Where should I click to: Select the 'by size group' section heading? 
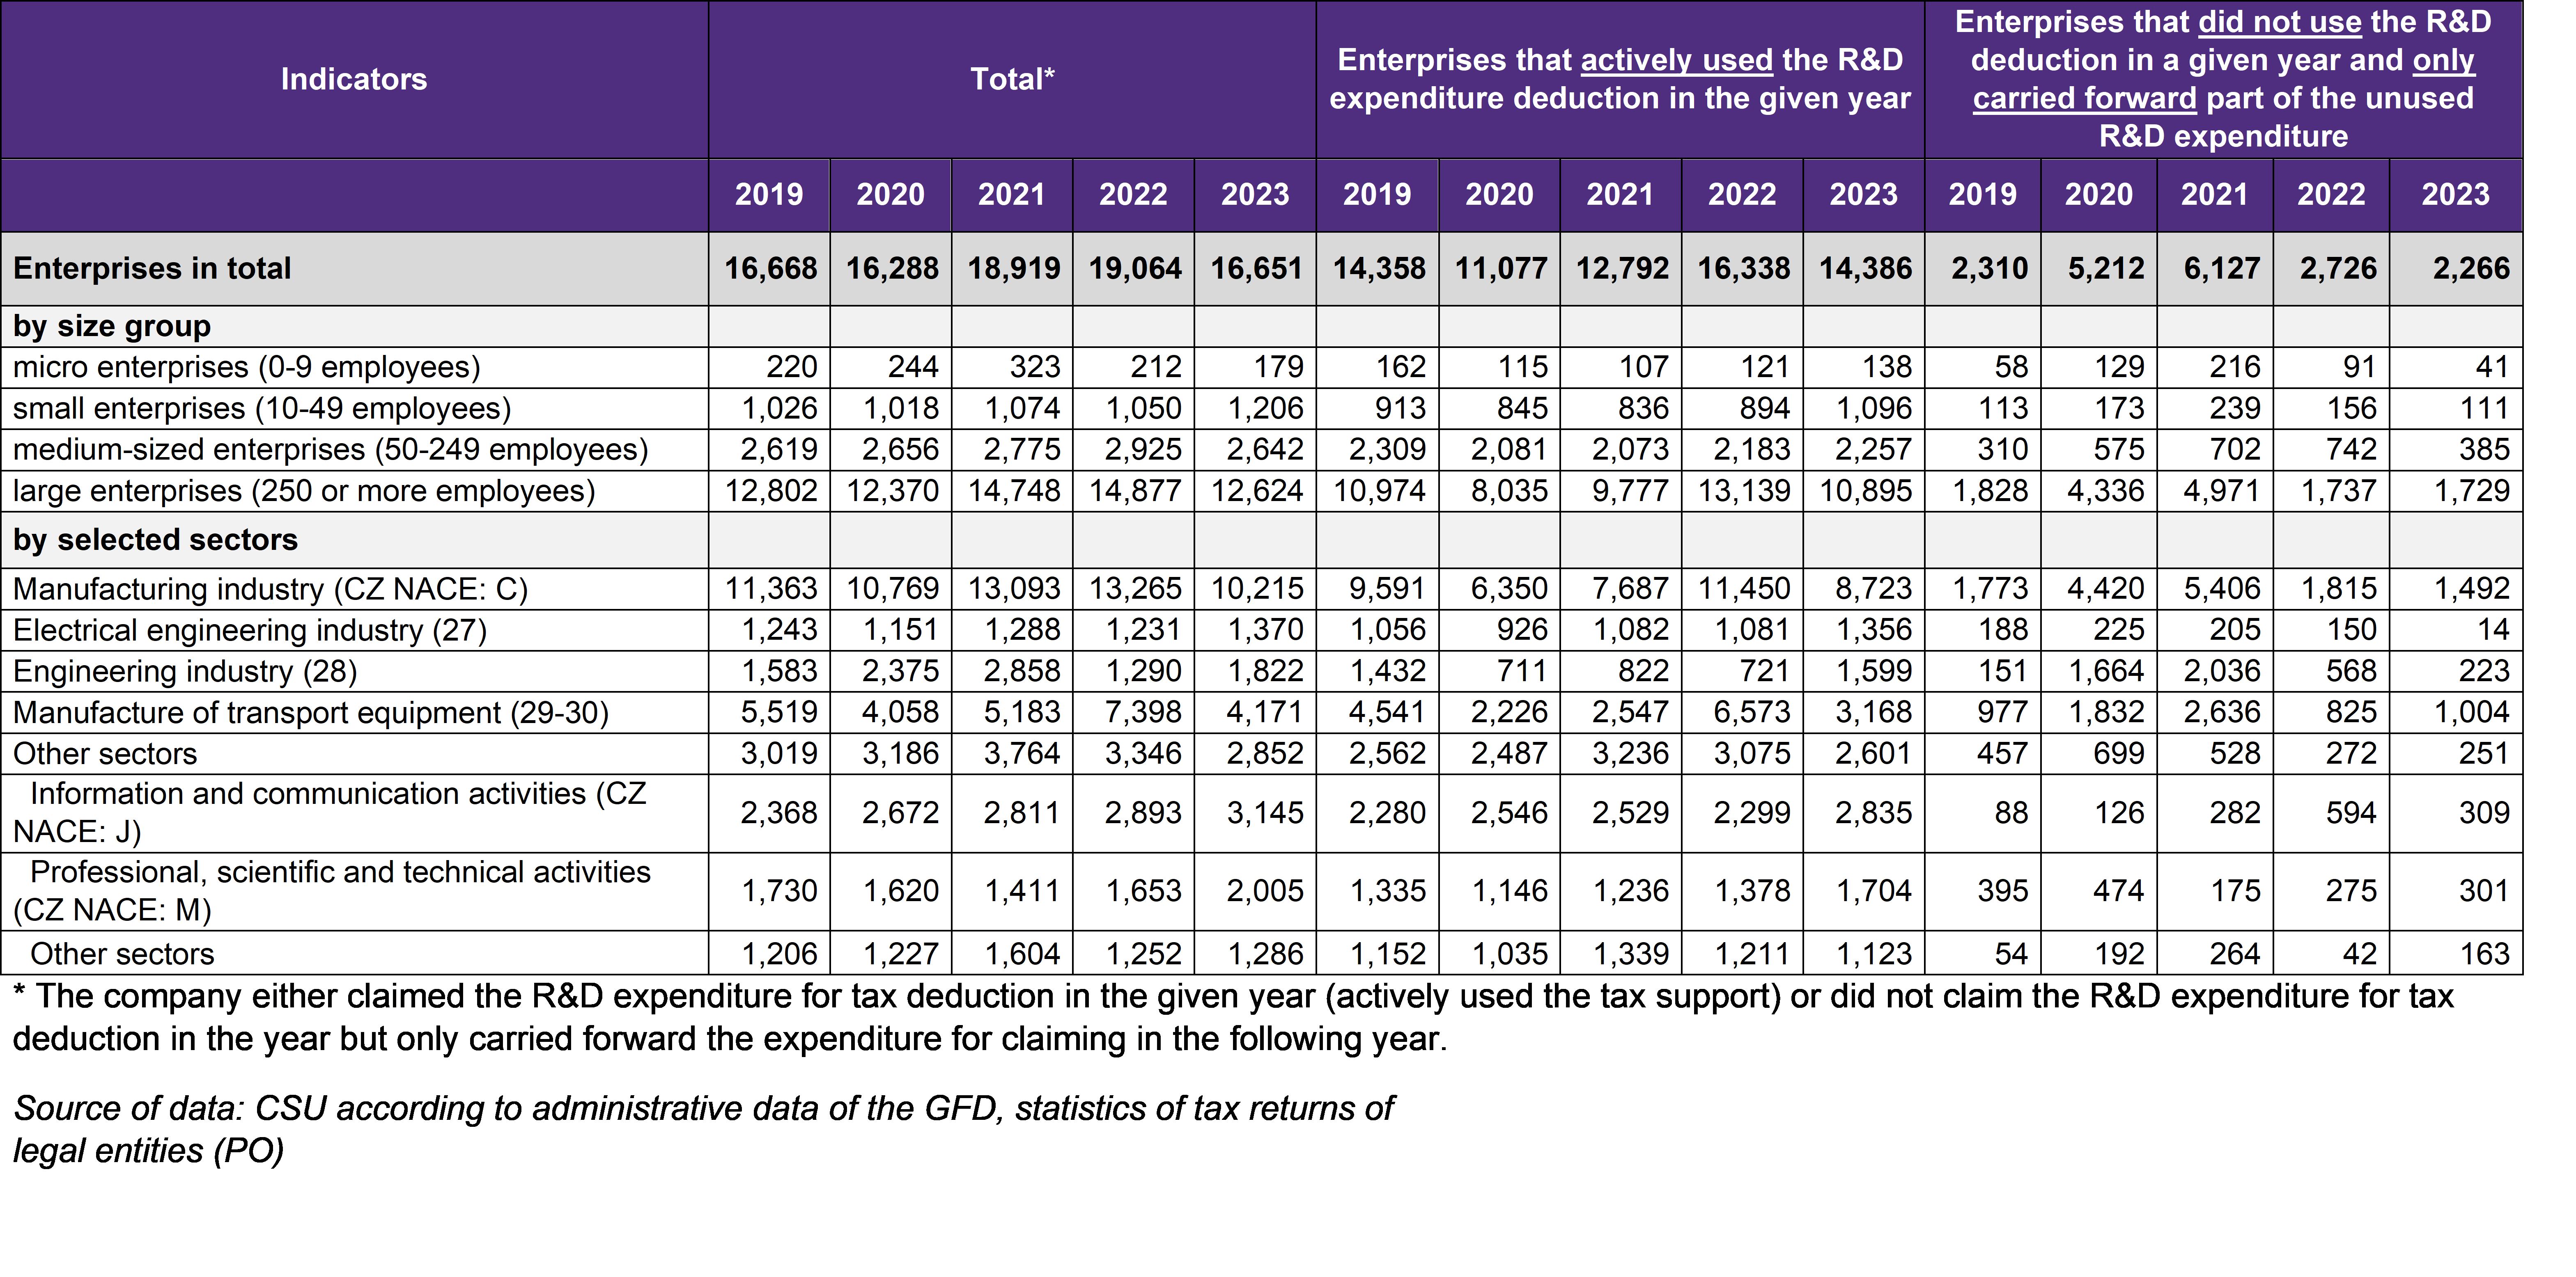tap(112, 326)
